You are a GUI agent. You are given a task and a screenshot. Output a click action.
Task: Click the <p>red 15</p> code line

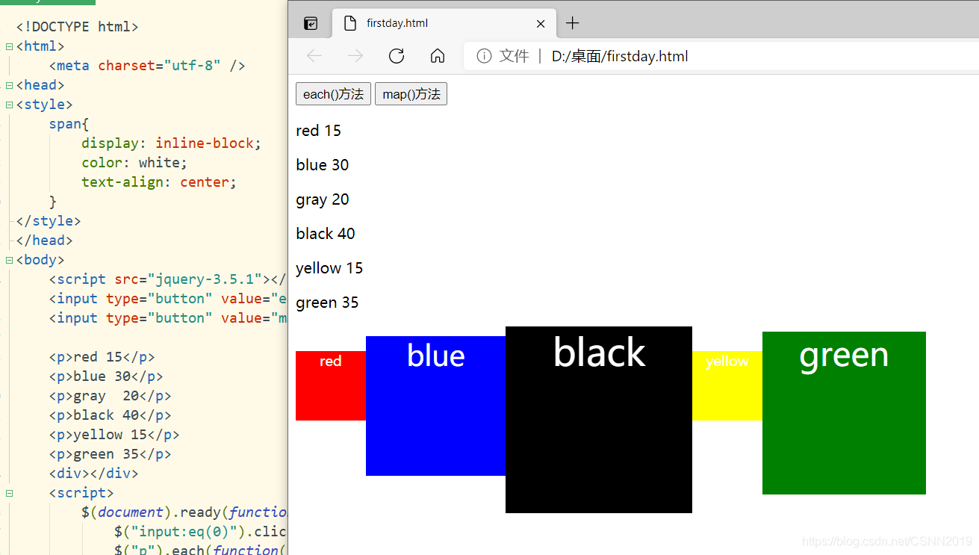(x=102, y=357)
